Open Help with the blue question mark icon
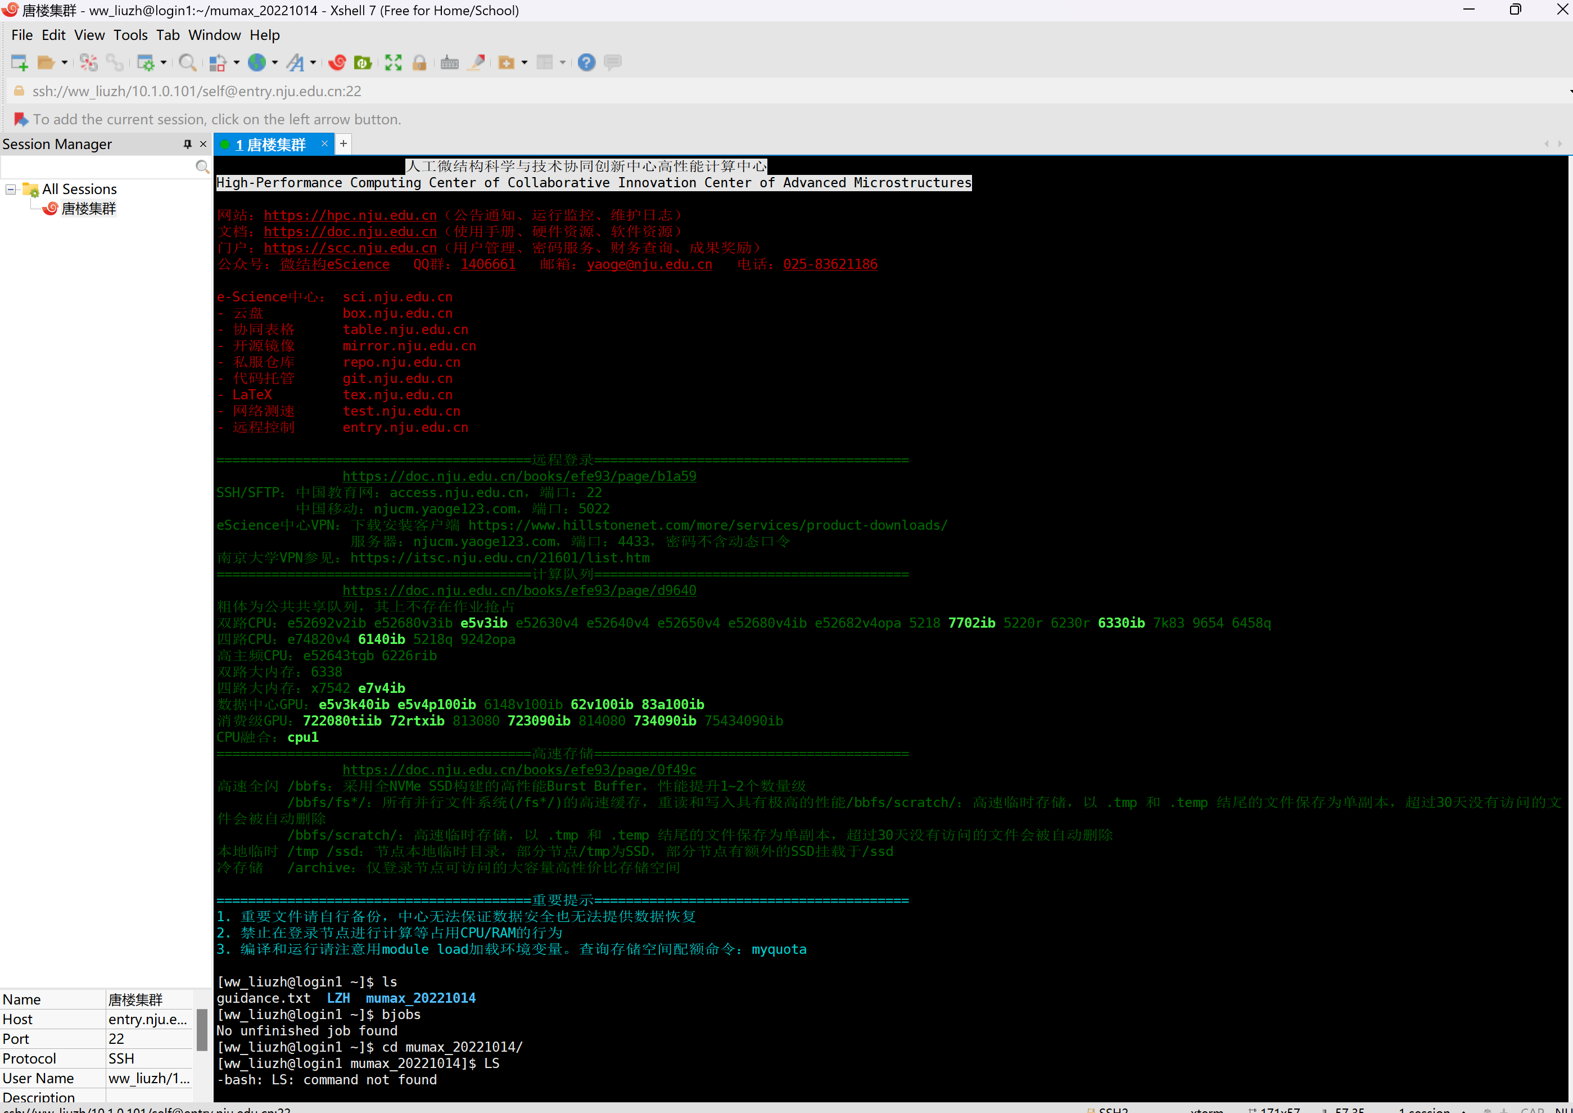Viewport: 1573px width, 1113px height. 586,62
